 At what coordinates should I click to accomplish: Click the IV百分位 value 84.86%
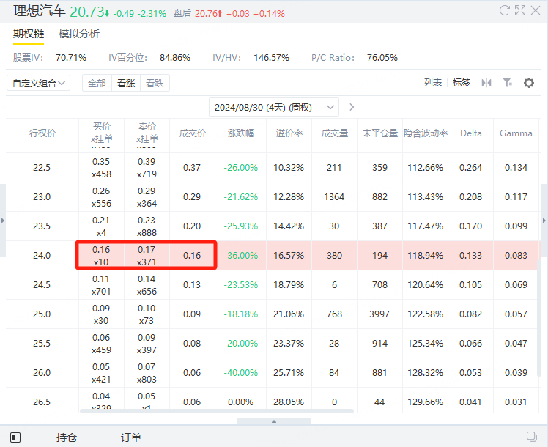pyautogui.click(x=175, y=58)
